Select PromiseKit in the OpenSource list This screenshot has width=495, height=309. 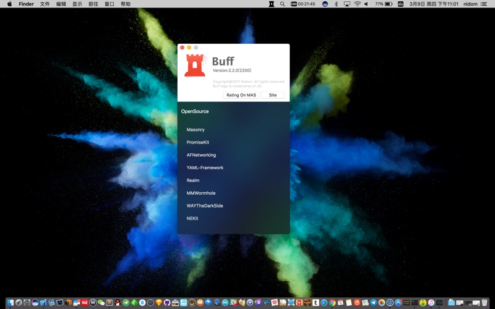click(x=197, y=142)
